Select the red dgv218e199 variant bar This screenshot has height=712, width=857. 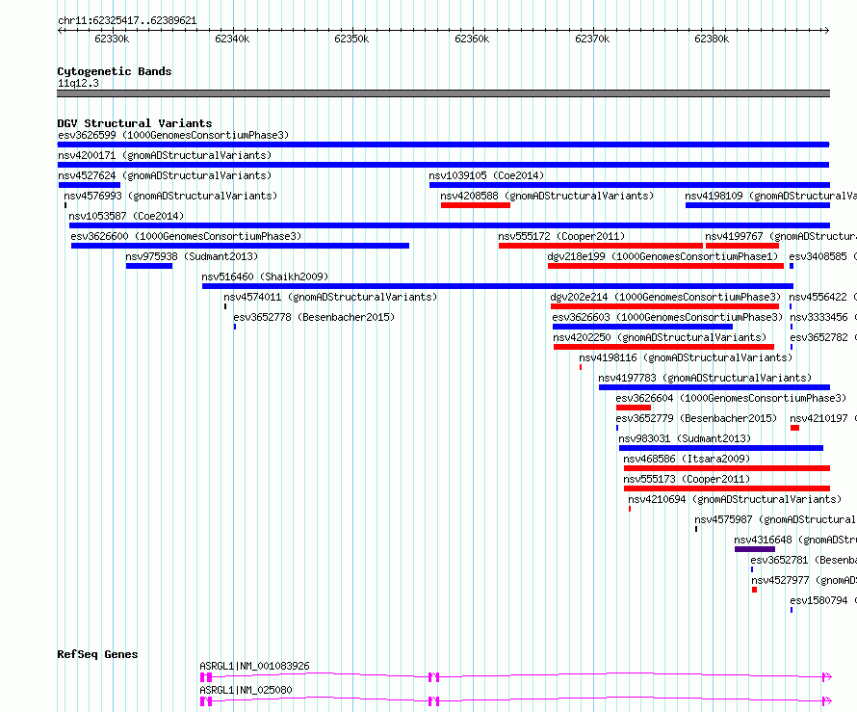[665, 266]
